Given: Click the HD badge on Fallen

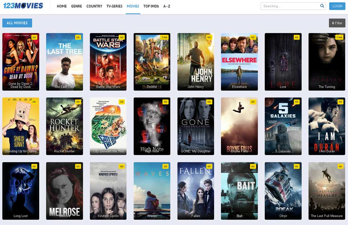Looking at the screenshot, I should [x=209, y=167].
